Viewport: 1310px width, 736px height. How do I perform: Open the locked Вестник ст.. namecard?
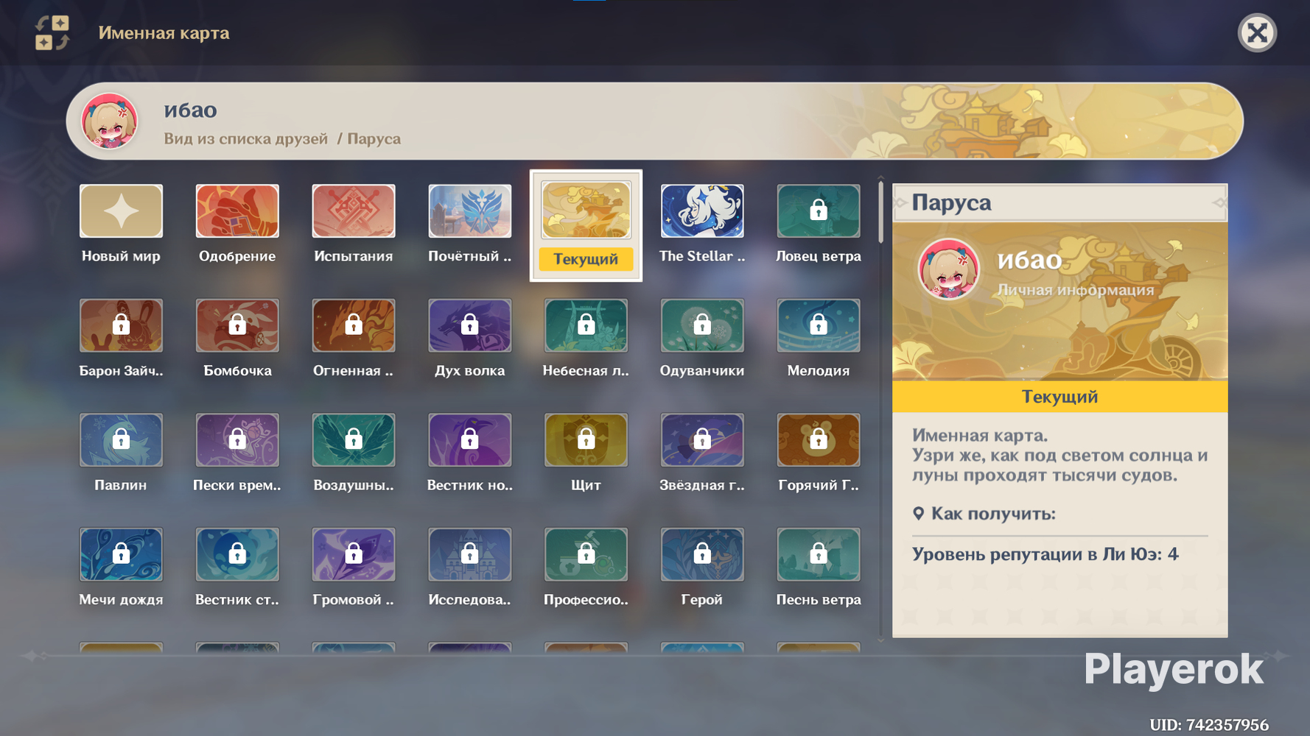237,554
